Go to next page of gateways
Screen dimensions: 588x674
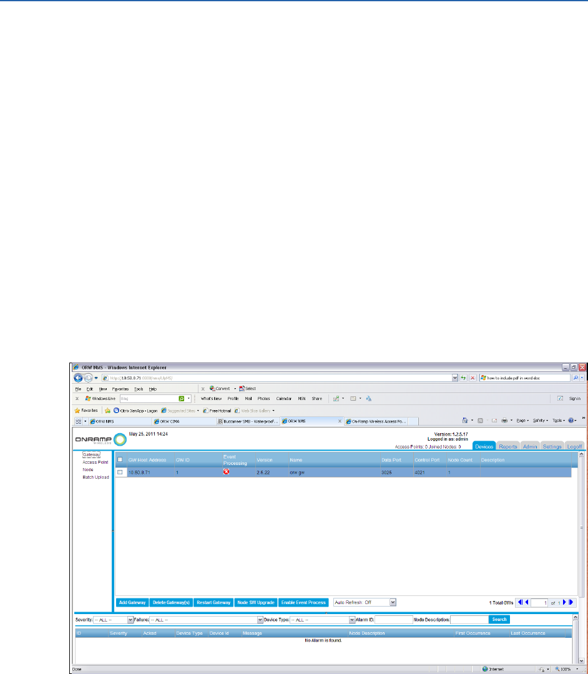pyautogui.click(x=565, y=602)
